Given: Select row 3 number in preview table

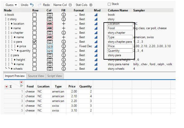Looking at the screenshot, I should pyautogui.click(x=22, y=101).
